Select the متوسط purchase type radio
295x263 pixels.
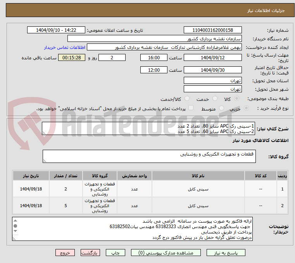222,108
